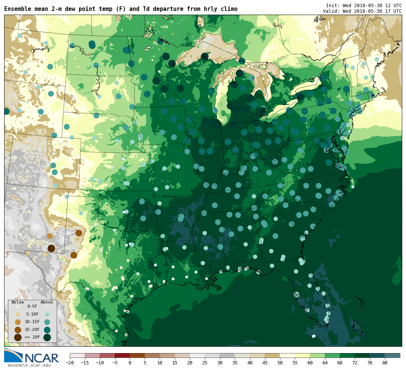Viewport: 406px width, 370px height.
Task: Click the dark brown '>= 20F' below legend circle
Action: tap(18, 337)
